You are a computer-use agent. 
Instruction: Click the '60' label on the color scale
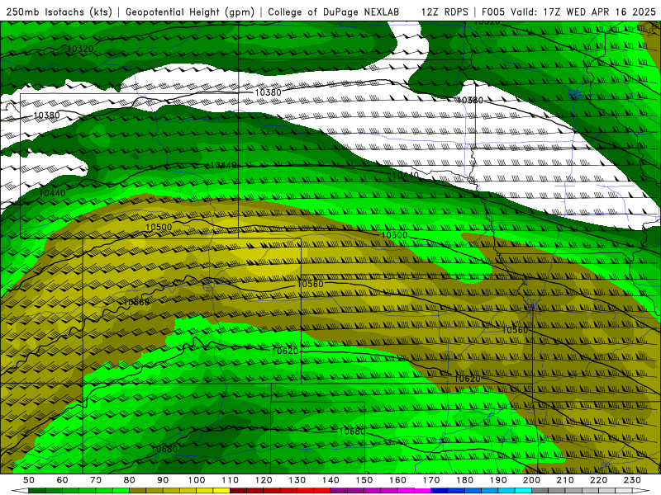pos(63,480)
